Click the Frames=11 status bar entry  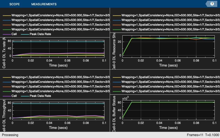pos(195,135)
